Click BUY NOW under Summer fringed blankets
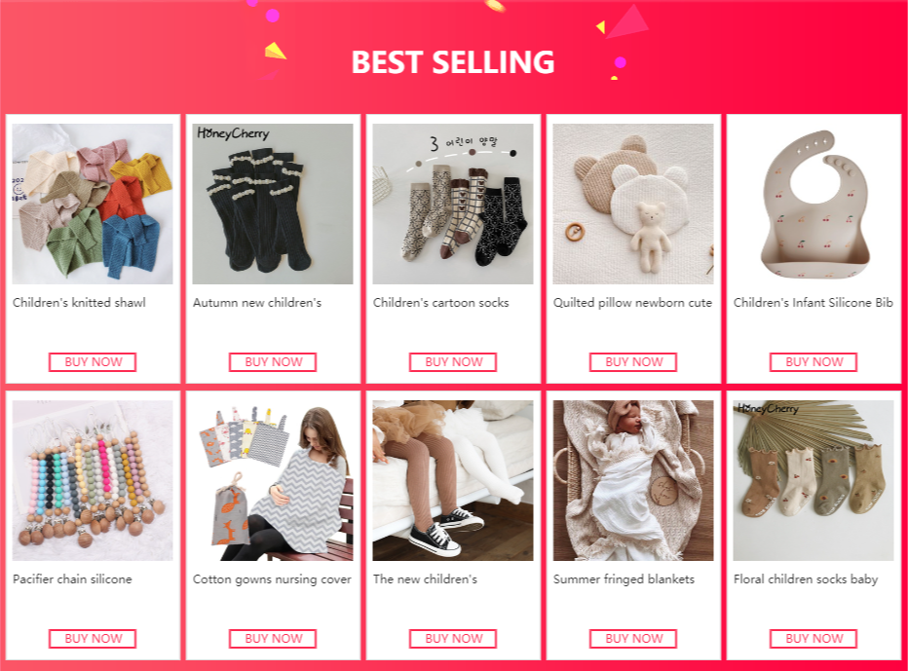 (633, 639)
